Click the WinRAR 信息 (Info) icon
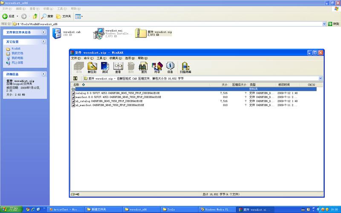Screen dimensions: 341x213 coord(170,68)
